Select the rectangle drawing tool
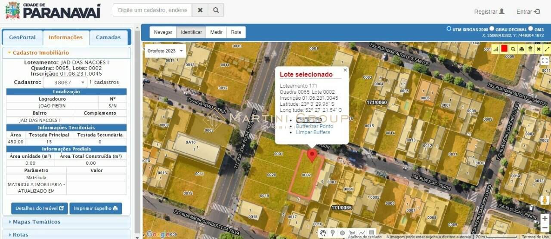The height and width of the screenshot is (239, 551). coord(371,233)
